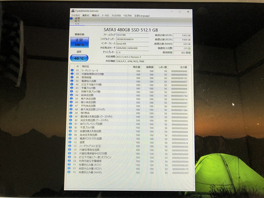Open the ファイル (File) menu
Viewport: 264px width, 198px height.
tap(75, 15)
